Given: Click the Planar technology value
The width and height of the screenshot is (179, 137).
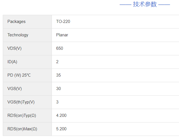Looking at the screenshot, I should (62, 35).
